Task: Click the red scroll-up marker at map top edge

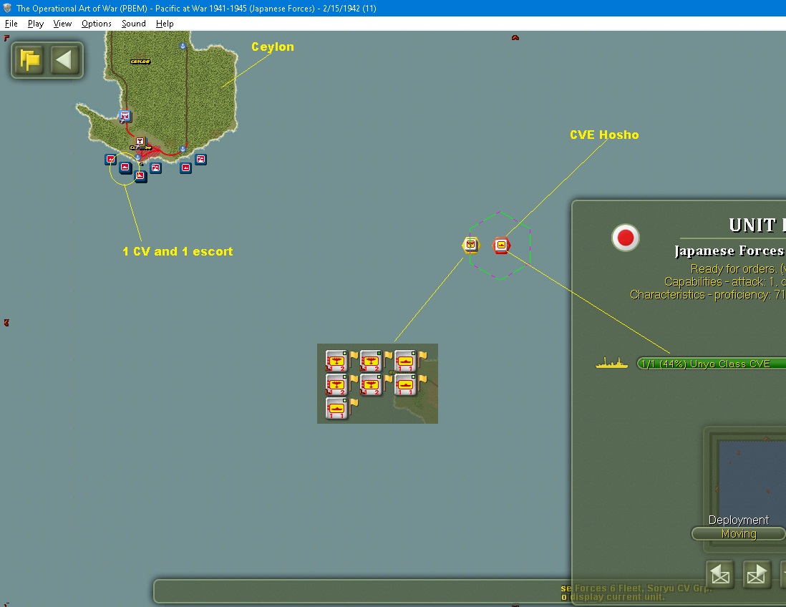Action: (515, 38)
